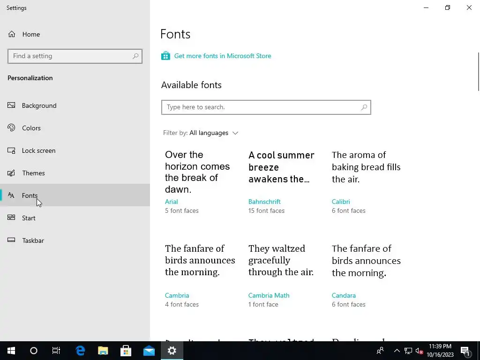Click Settings gear on taskbar
The image size is (480, 360).
172,351
